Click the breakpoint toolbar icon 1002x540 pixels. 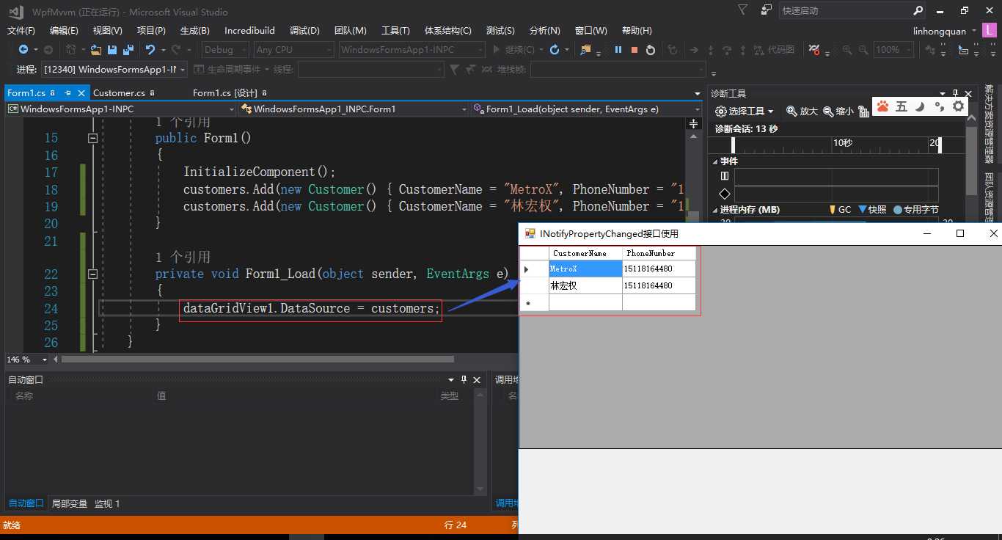coord(814,50)
